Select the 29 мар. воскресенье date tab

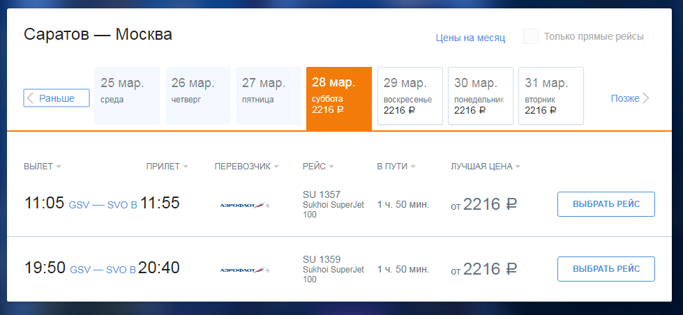pos(410,95)
